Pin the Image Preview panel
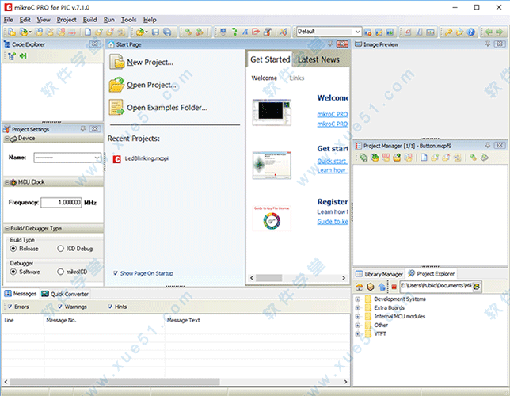The height and width of the screenshot is (396, 510). point(488,44)
